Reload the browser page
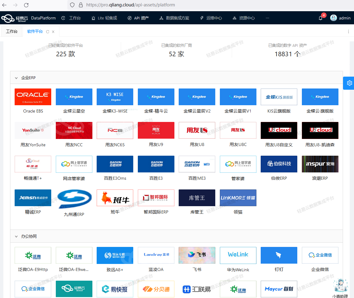Screen dimensions: 354x298 point(26,5)
